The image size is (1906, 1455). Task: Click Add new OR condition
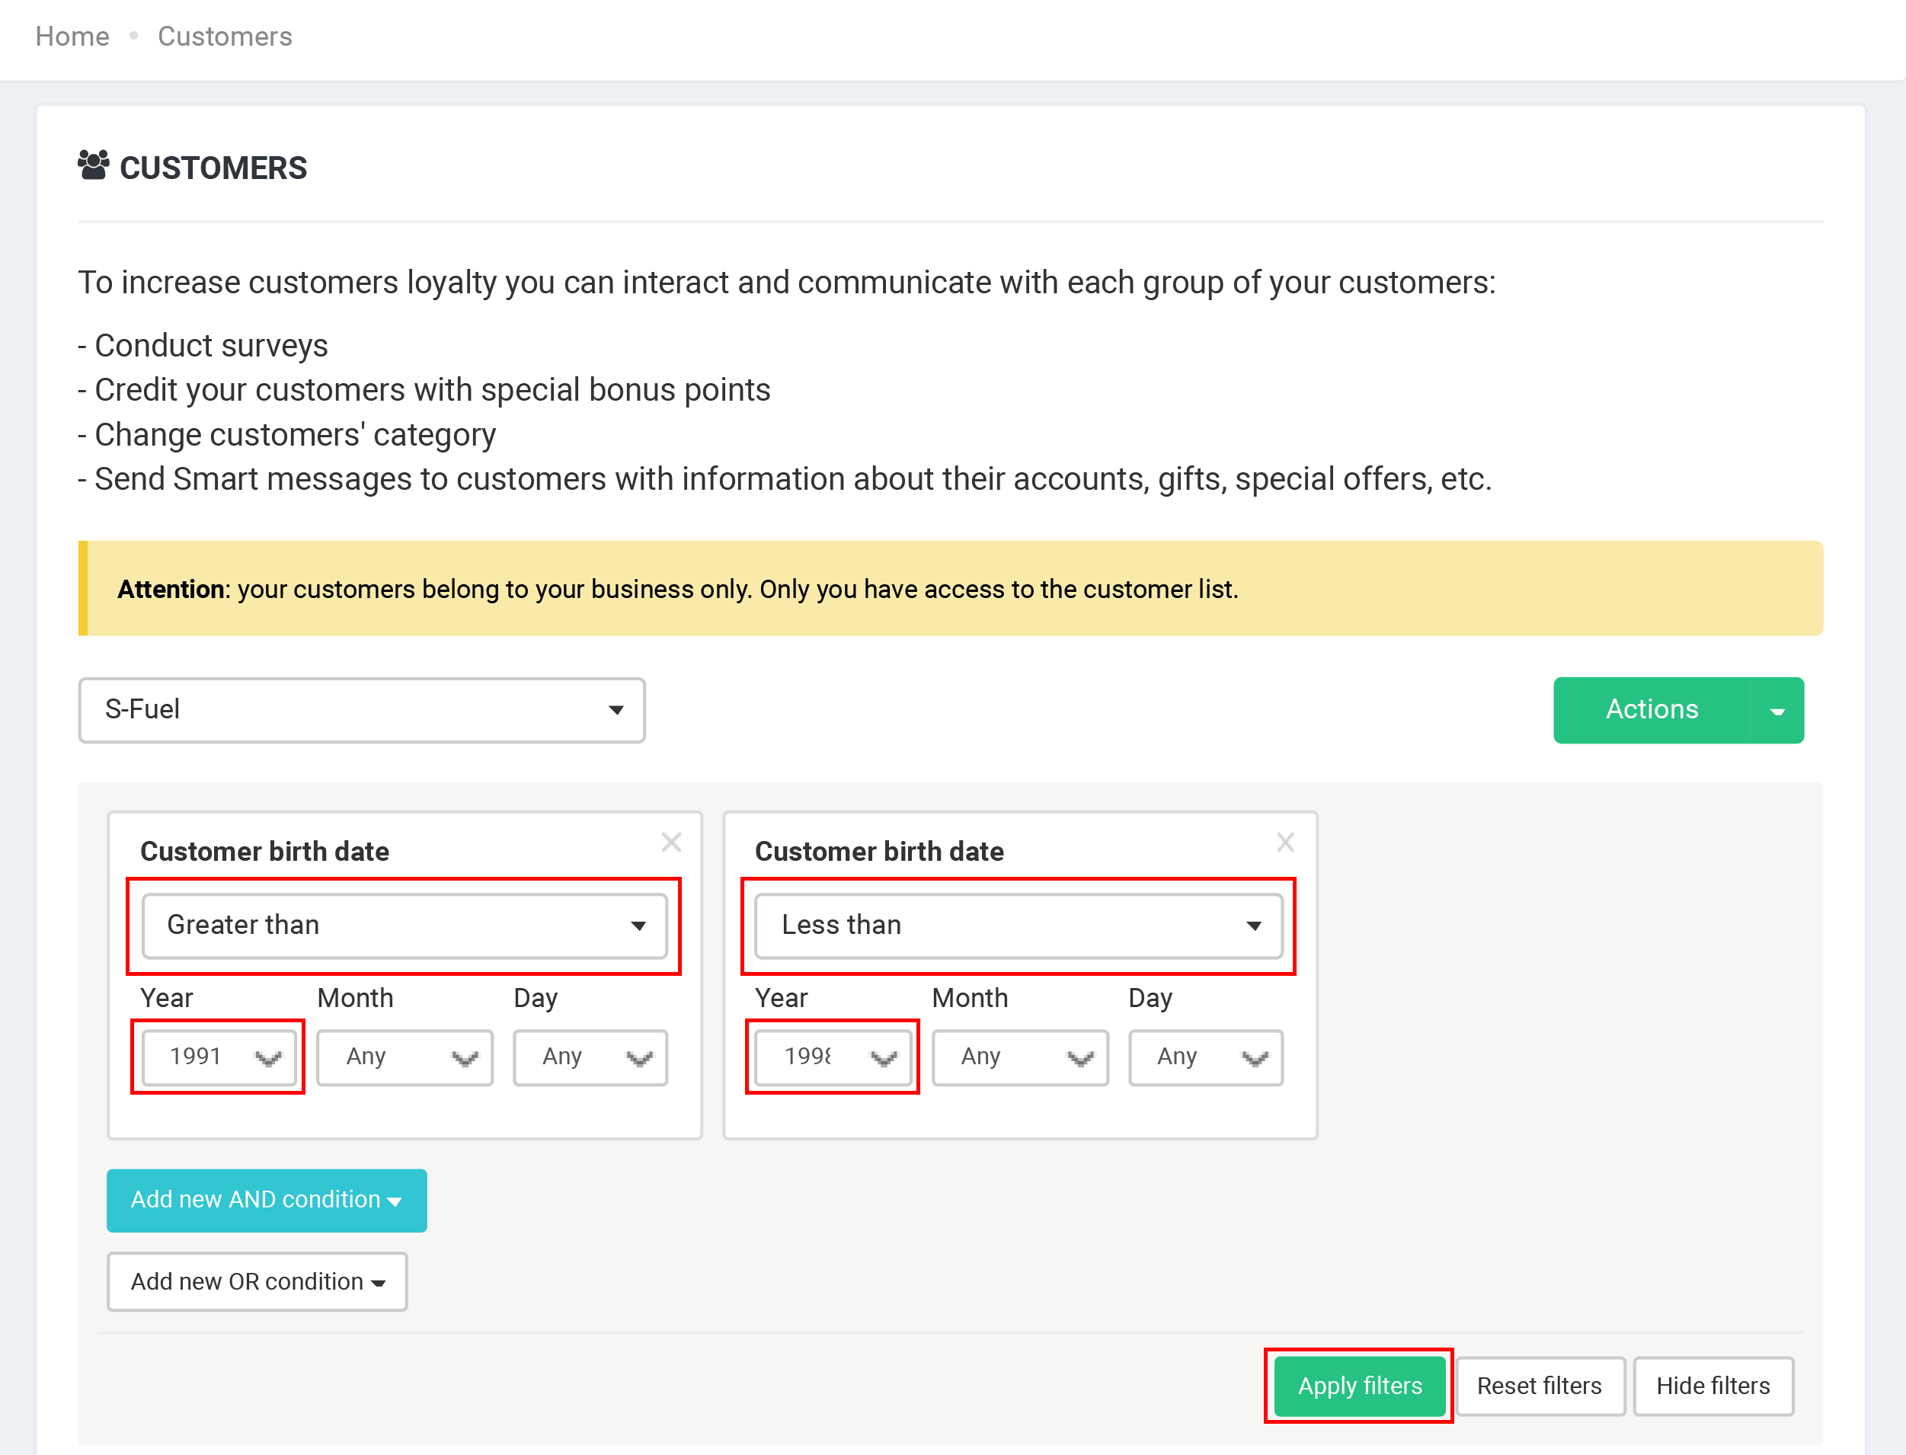[257, 1281]
